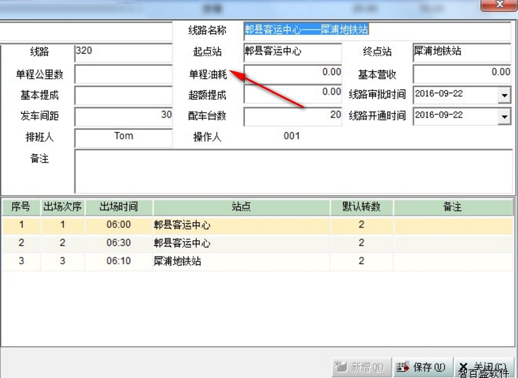Click 郫县客运中心 station cell in row 2
Image resolution: width=518 pixels, height=378 pixels.
coord(241,243)
